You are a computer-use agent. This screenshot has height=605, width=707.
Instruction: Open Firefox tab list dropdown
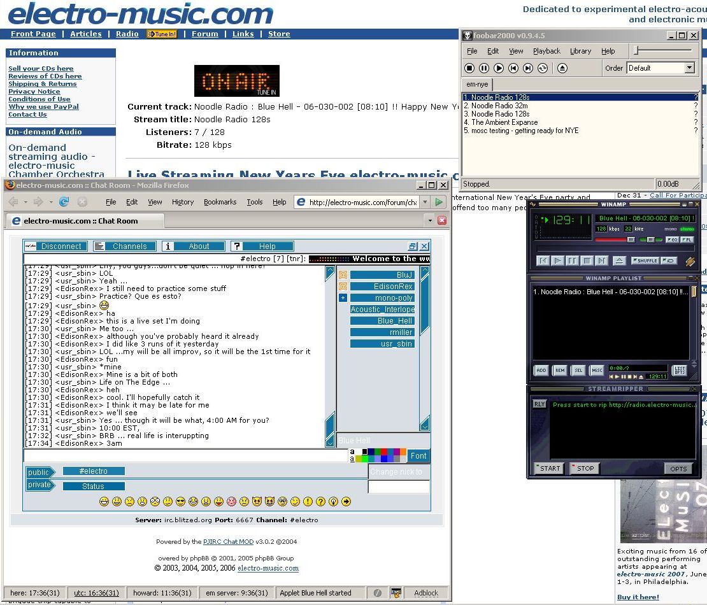click(430, 220)
